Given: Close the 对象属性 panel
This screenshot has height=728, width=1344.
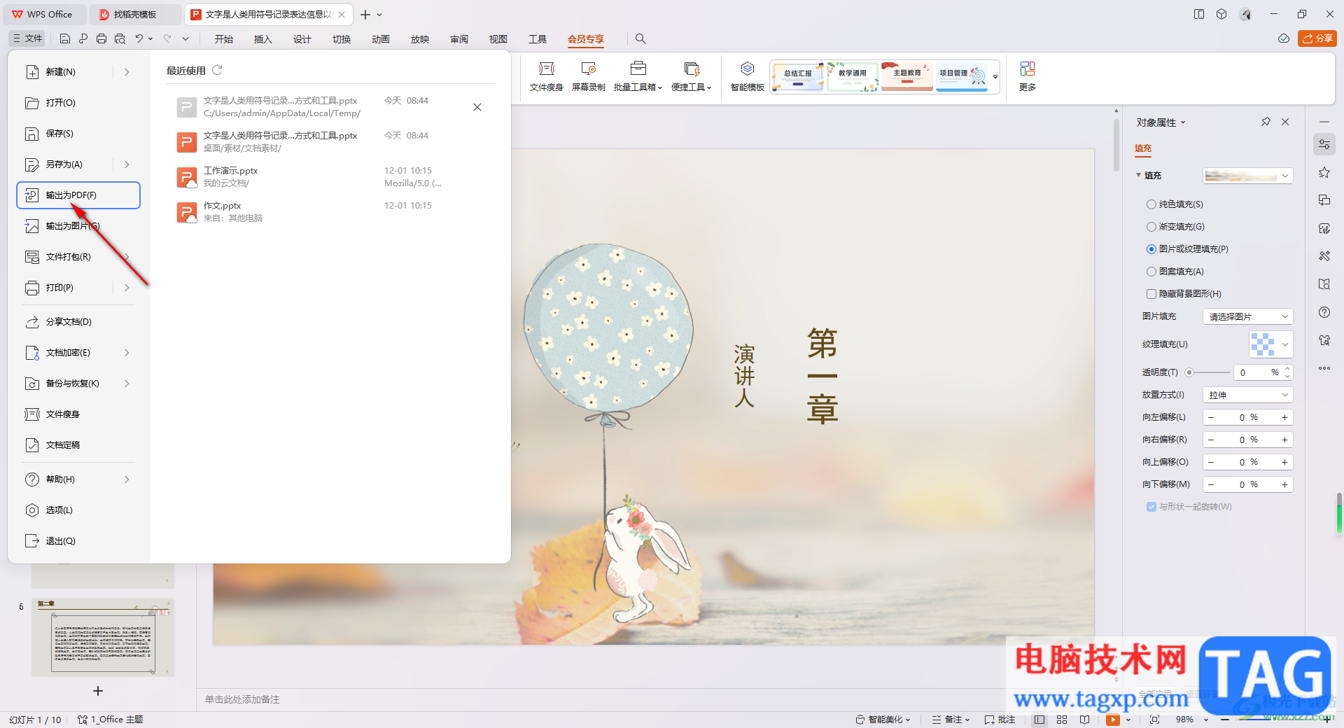Looking at the screenshot, I should coord(1285,122).
